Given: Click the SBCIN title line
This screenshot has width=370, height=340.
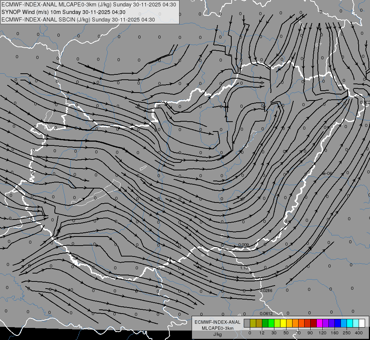Looking at the screenshot, I should (78, 20).
